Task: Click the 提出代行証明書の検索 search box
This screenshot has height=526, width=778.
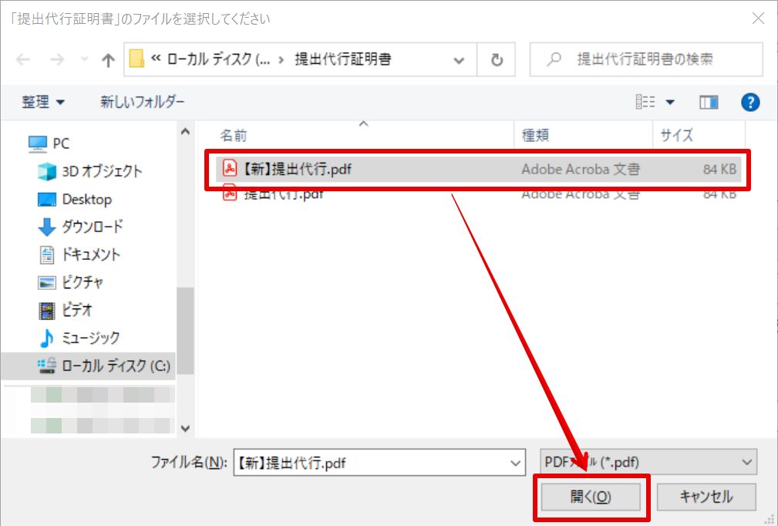Action: point(646,59)
